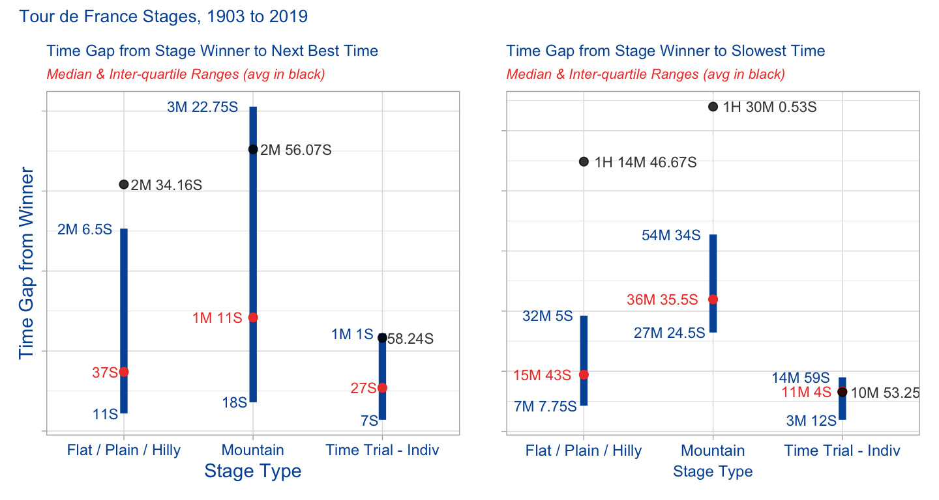Select the red median dot labeled 36M 35.5S
This screenshot has width=939, height=500.
(x=713, y=299)
